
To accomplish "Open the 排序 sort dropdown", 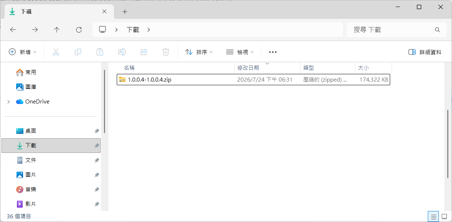I will coord(199,52).
